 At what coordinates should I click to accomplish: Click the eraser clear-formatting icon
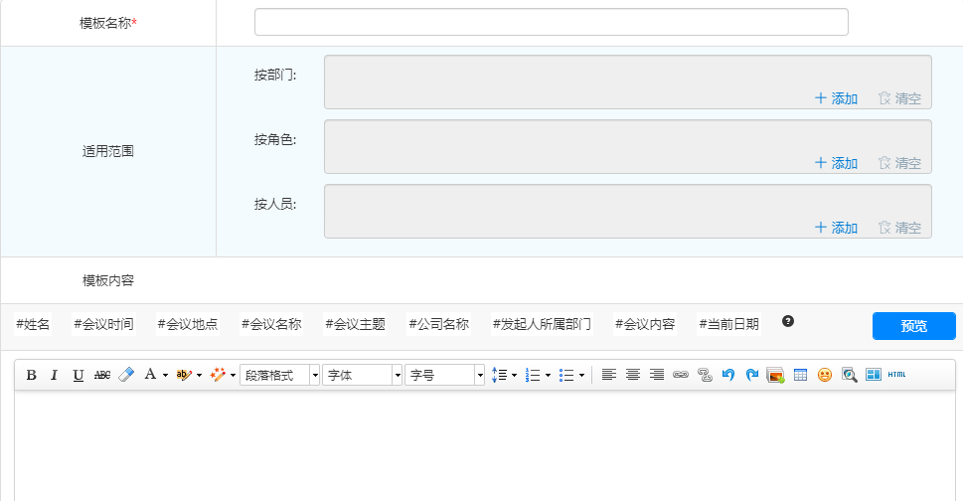pos(125,375)
